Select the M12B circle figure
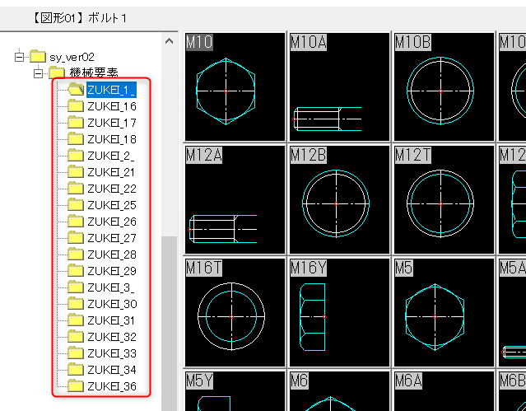This screenshot has width=526, height=411. point(339,200)
